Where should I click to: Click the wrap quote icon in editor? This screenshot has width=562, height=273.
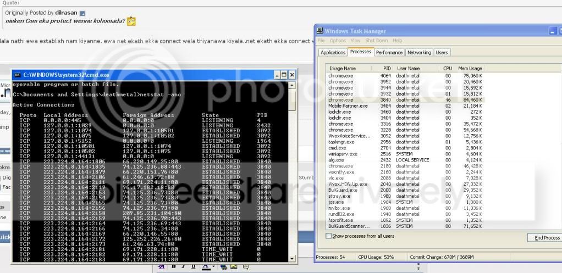(x=246, y=266)
